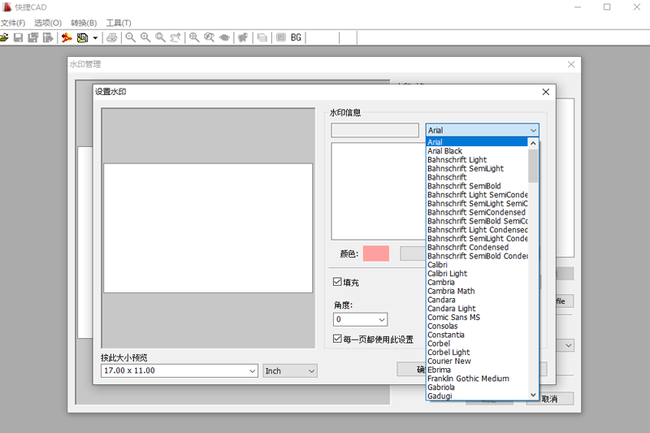The image size is (650, 433).
Task: Select Courier New font
Action: [x=477, y=361]
